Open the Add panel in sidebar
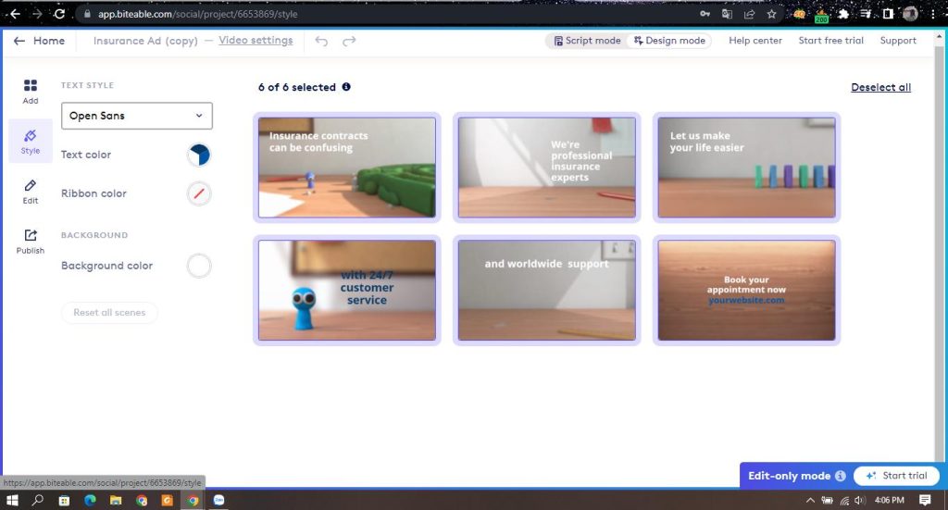 31,92
